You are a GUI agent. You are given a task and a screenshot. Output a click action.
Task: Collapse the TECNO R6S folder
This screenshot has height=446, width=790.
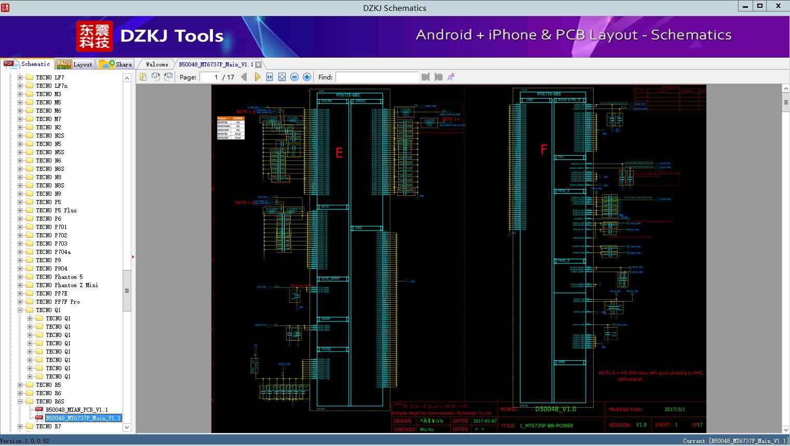(x=20, y=401)
